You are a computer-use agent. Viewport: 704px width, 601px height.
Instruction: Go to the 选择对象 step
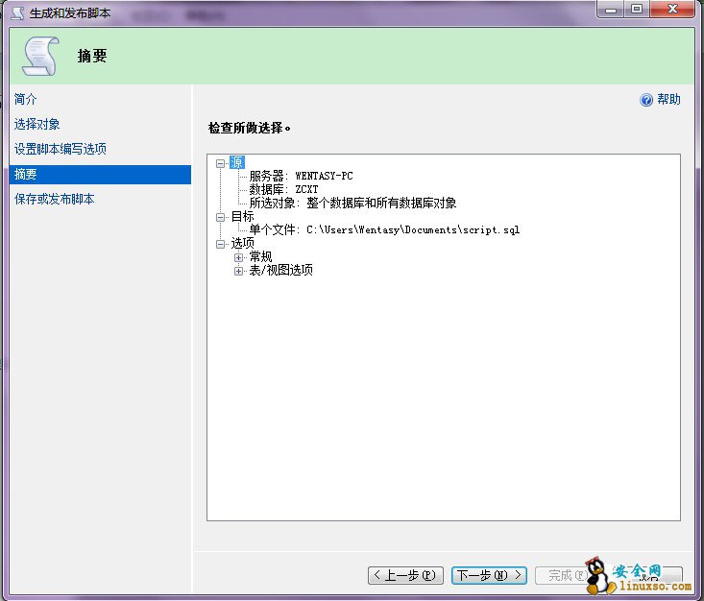tap(37, 124)
